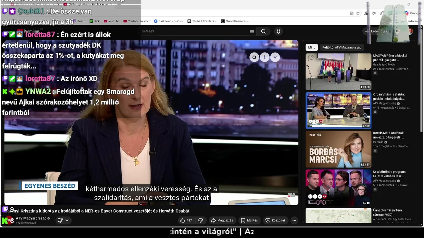Click the YouTube search magnifier button
This screenshot has width=424, height=238.
click(263, 31)
